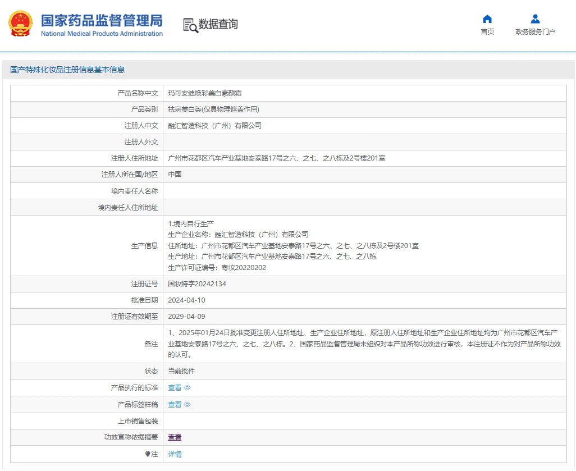Click the 数据查询 heading text
This screenshot has height=471, width=576.
click(218, 24)
